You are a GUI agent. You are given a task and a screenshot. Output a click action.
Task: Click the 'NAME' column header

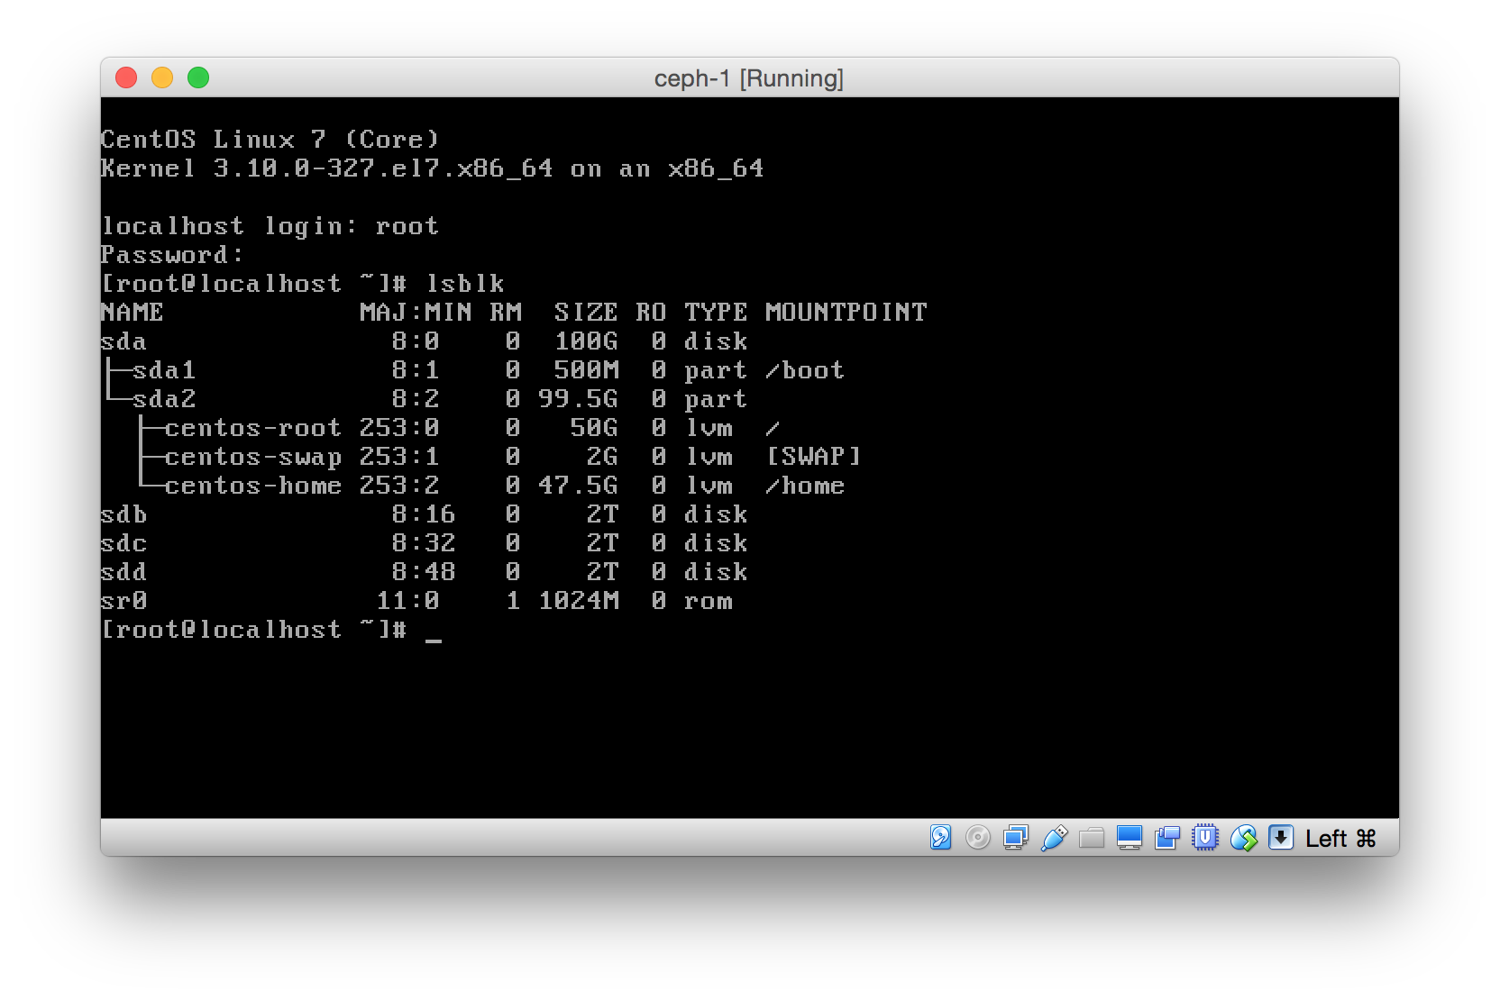tap(133, 313)
